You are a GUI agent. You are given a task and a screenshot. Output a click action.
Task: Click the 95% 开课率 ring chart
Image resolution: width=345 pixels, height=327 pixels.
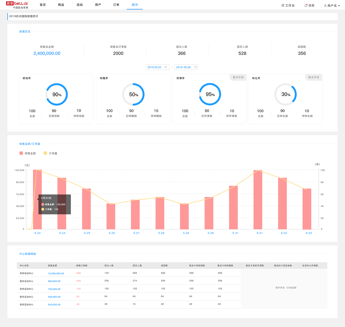210,94
